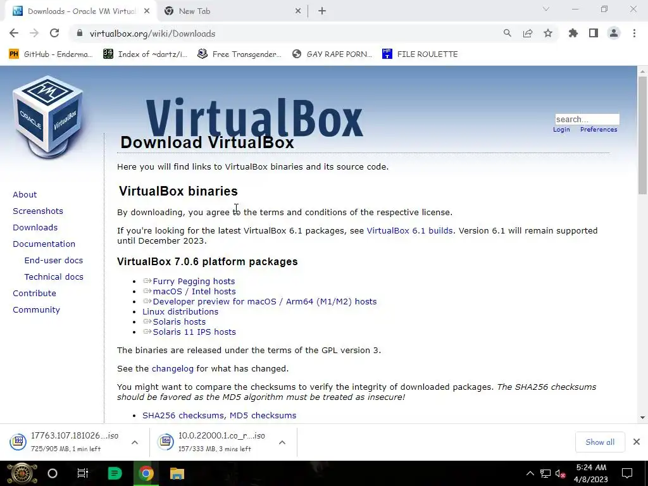Screen dimensions: 648x486
Task: Click the address bar URL
Action: tap(153, 34)
